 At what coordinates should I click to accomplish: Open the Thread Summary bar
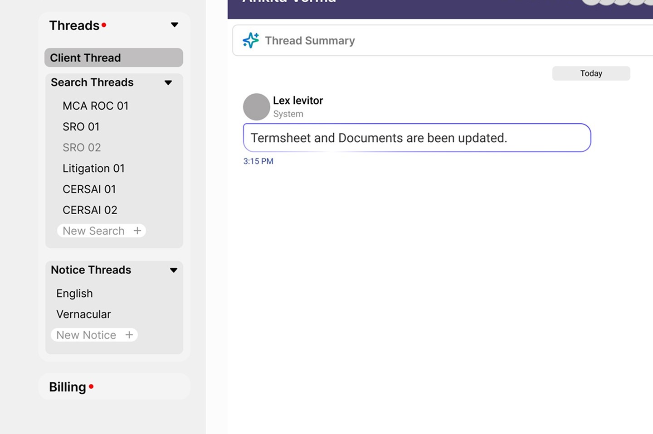[x=443, y=40]
